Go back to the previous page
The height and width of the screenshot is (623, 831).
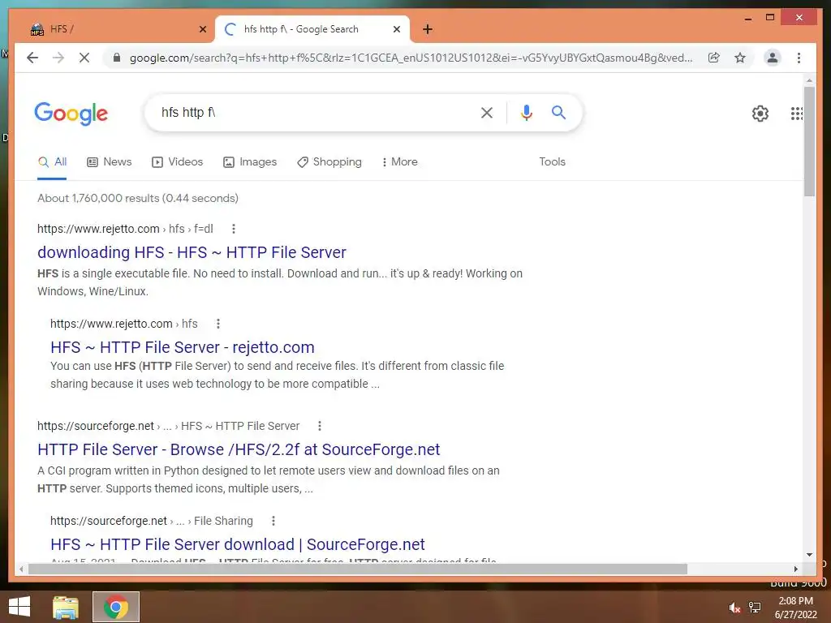coord(32,58)
